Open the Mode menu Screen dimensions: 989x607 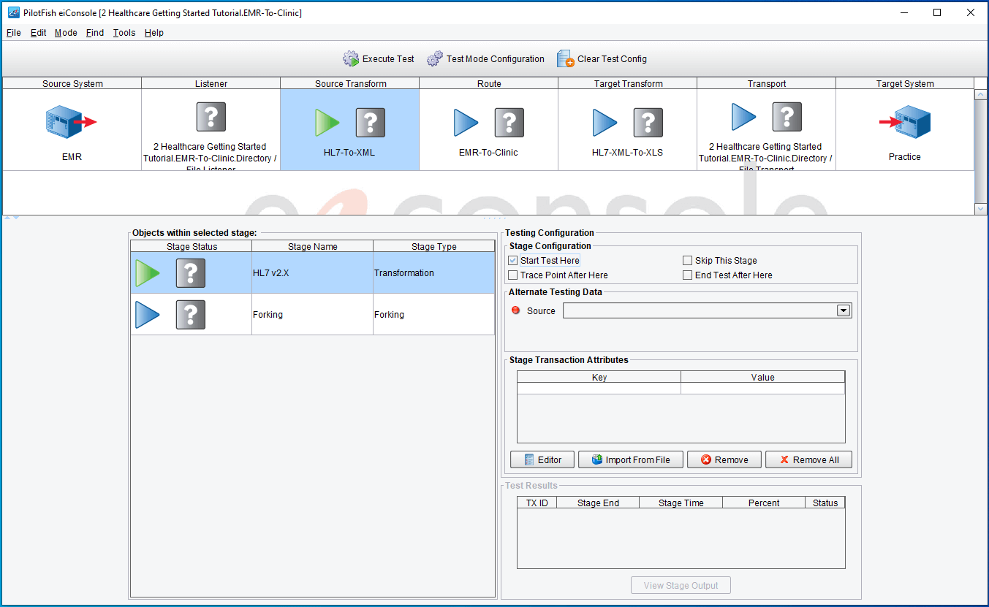click(x=65, y=32)
